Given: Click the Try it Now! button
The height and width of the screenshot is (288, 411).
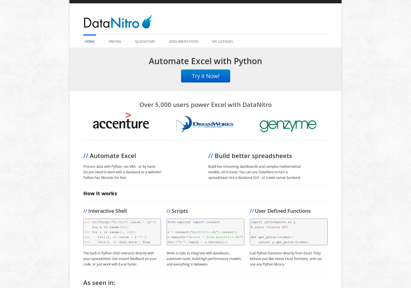Looking at the screenshot, I should [205, 76].
